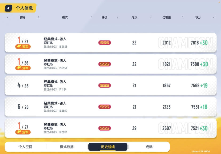Click the SSS rating badge in the first match
This screenshot has width=221, height=154.
click(x=105, y=43)
